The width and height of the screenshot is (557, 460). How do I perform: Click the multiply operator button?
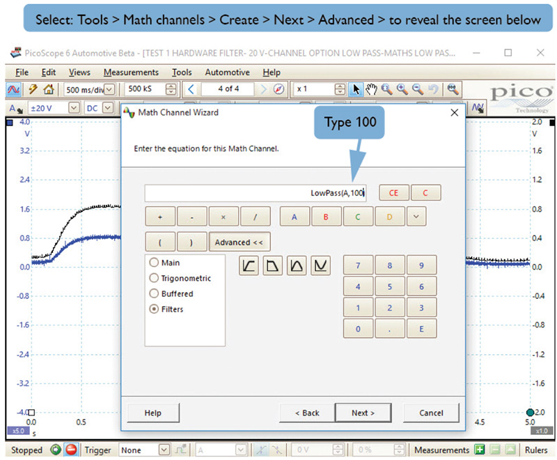(223, 217)
